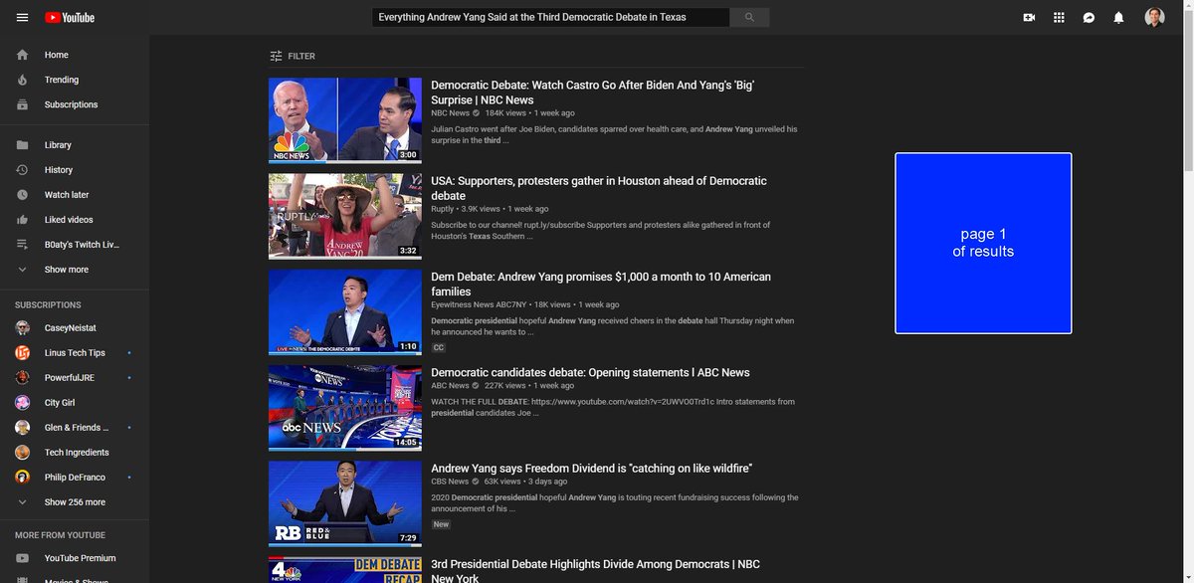The height and width of the screenshot is (583, 1194).
Task: Open the YouTube apps grid icon
Action: point(1059,18)
